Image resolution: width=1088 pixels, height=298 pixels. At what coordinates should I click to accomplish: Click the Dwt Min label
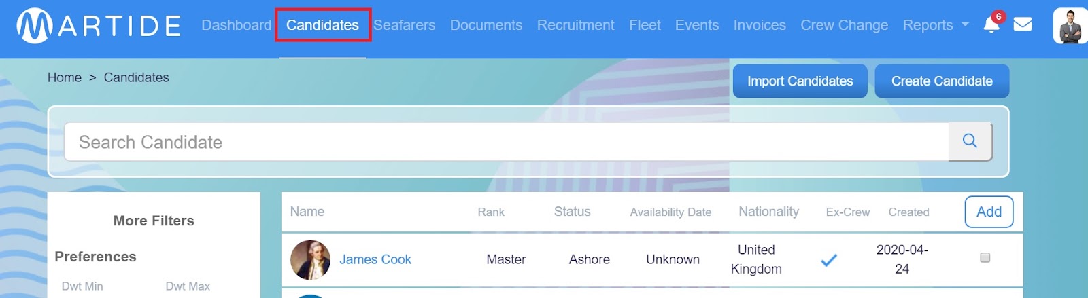(x=82, y=286)
